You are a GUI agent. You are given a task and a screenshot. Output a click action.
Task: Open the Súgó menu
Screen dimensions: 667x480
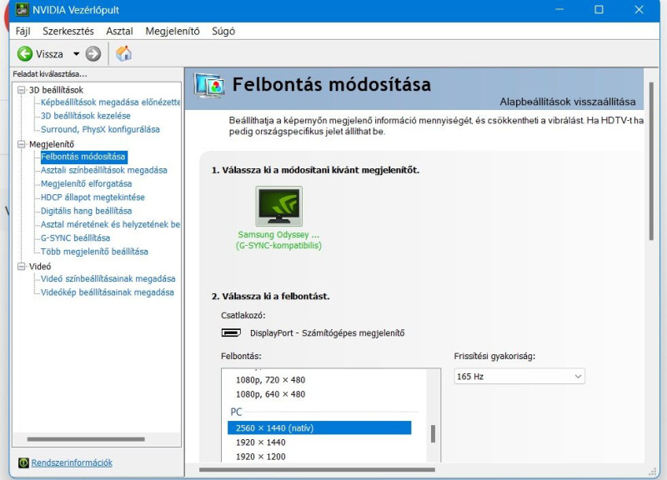223,31
